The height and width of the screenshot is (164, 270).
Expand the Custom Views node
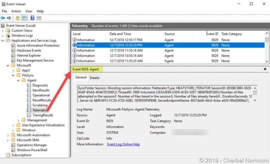2,31
